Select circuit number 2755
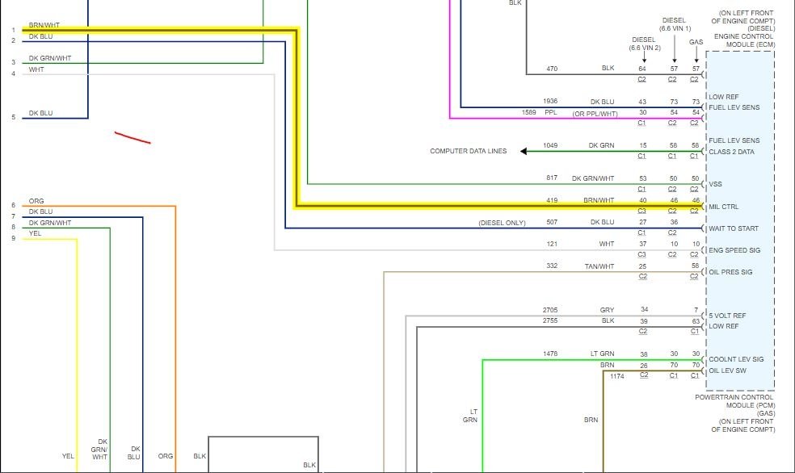Screen dimensions: 795x473 [550, 320]
